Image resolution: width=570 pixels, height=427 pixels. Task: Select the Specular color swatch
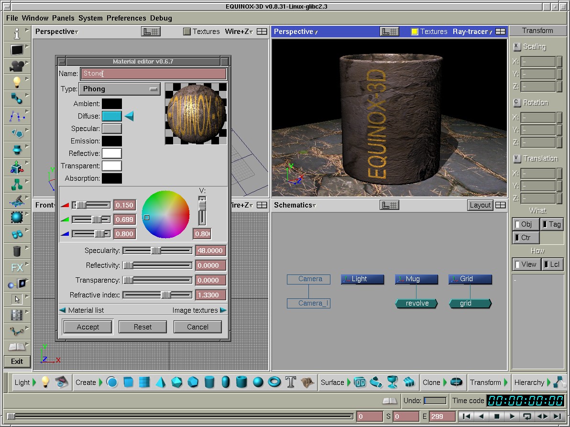111,129
